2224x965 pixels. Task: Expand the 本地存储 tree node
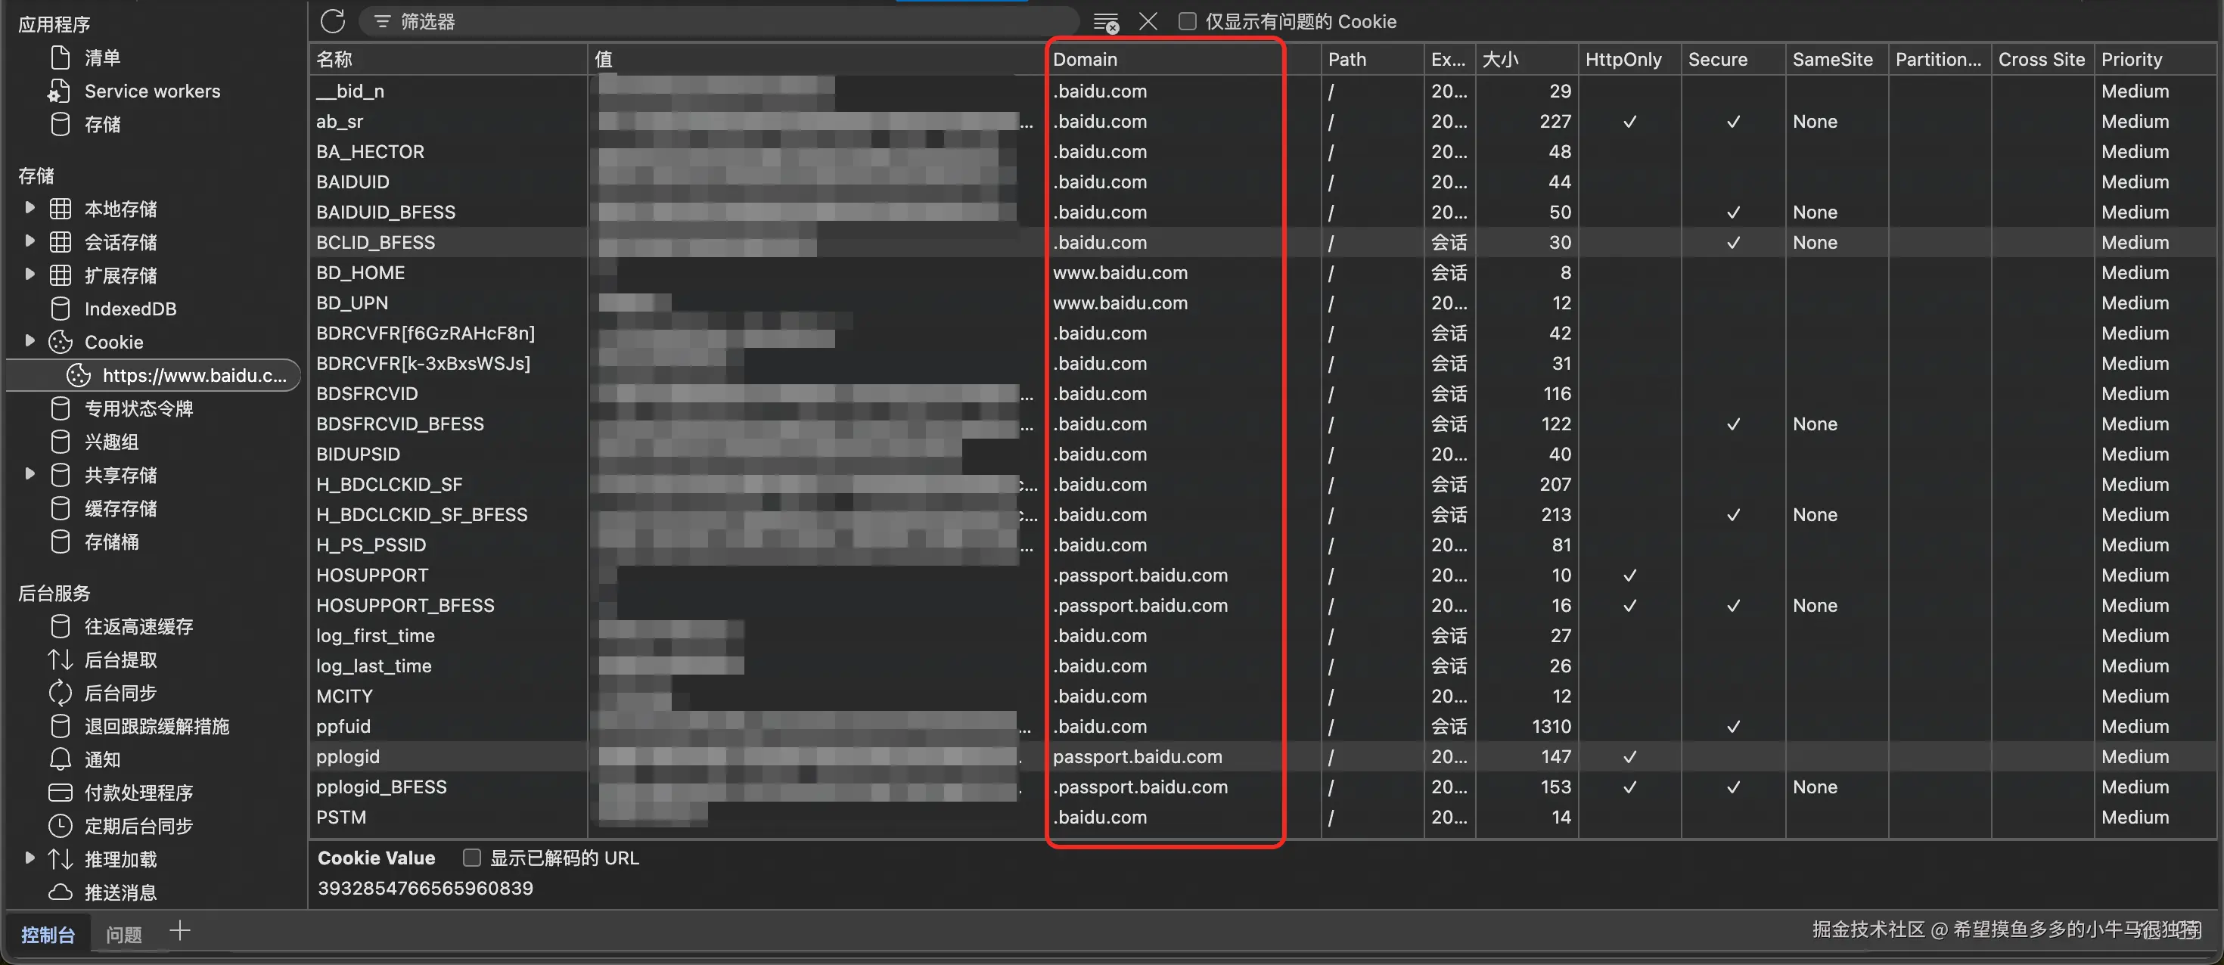(x=30, y=208)
